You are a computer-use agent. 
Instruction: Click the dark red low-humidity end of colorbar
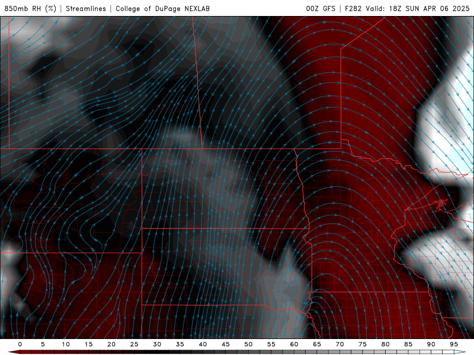click(x=14, y=352)
